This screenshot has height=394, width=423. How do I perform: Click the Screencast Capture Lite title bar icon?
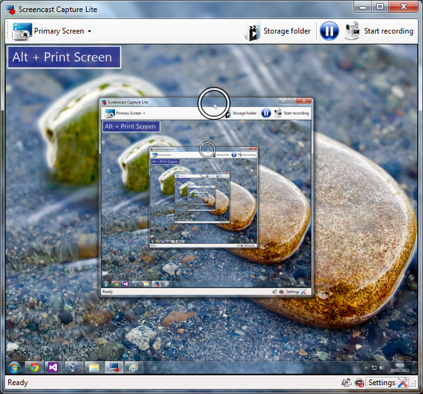[x=11, y=10]
